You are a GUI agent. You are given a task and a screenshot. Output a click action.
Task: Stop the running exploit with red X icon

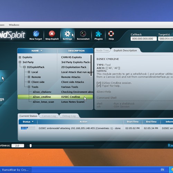coord(52,34)
